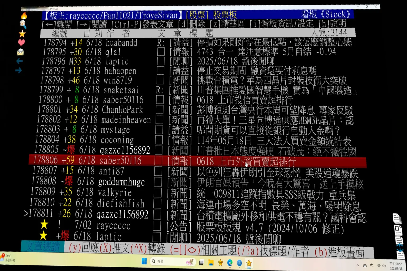407x271 pixels.
Task: Open article 114年06月18日 三大法人買賣金額統計表
Action: pyautogui.click(x=274, y=141)
